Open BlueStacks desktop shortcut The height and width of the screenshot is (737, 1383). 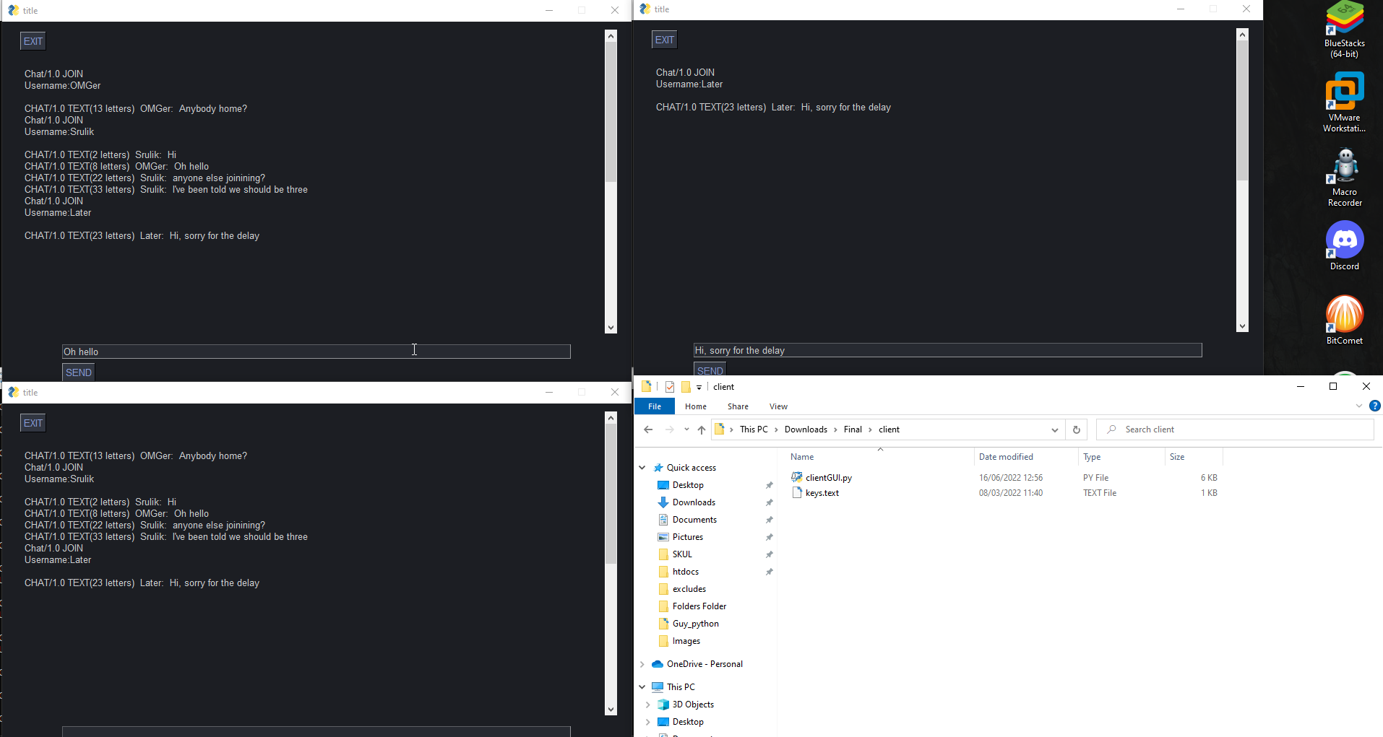point(1344,29)
